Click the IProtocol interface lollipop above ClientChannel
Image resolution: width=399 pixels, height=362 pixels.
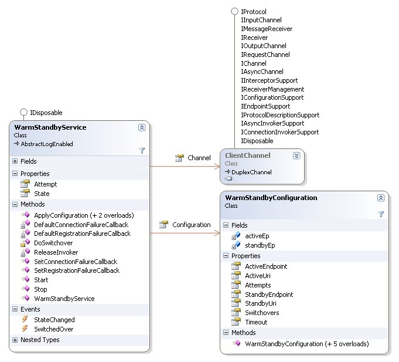(x=234, y=11)
